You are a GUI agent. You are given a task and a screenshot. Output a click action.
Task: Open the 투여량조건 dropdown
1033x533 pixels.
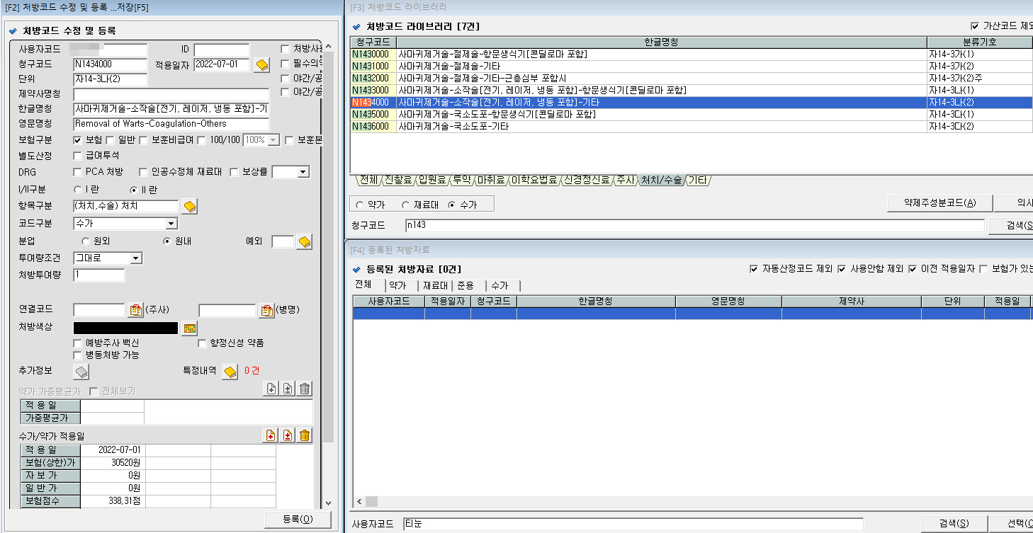click(137, 258)
